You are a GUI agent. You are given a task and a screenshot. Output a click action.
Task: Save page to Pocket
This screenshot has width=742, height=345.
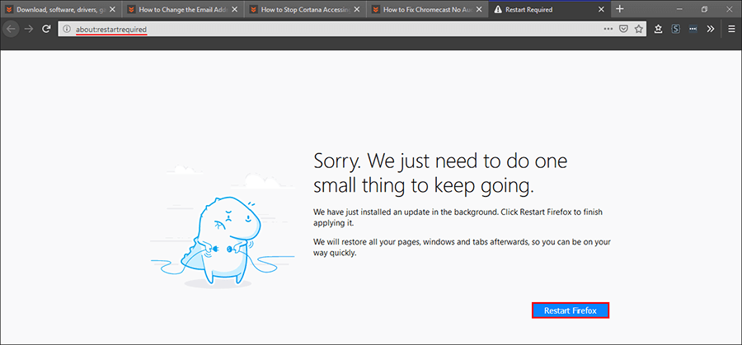click(x=624, y=30)
